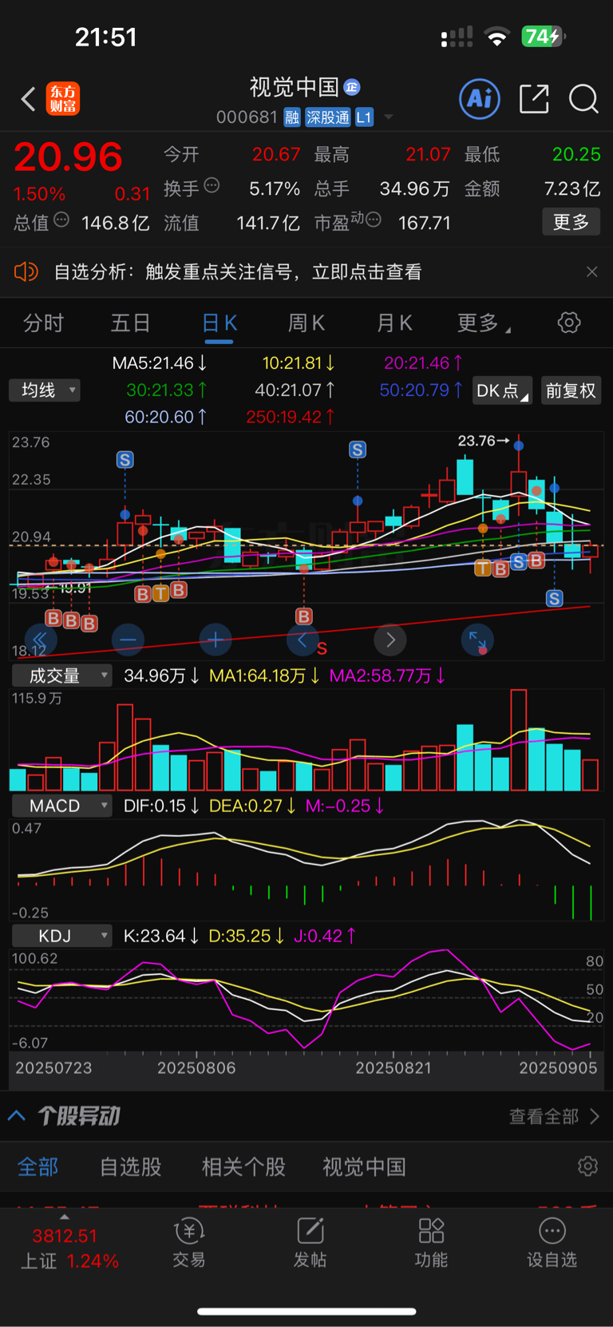The height and width of the screenshot is (1327, 613).
Task: Open 查看全部 for stock movements
Action: (x=554, y=1116)
